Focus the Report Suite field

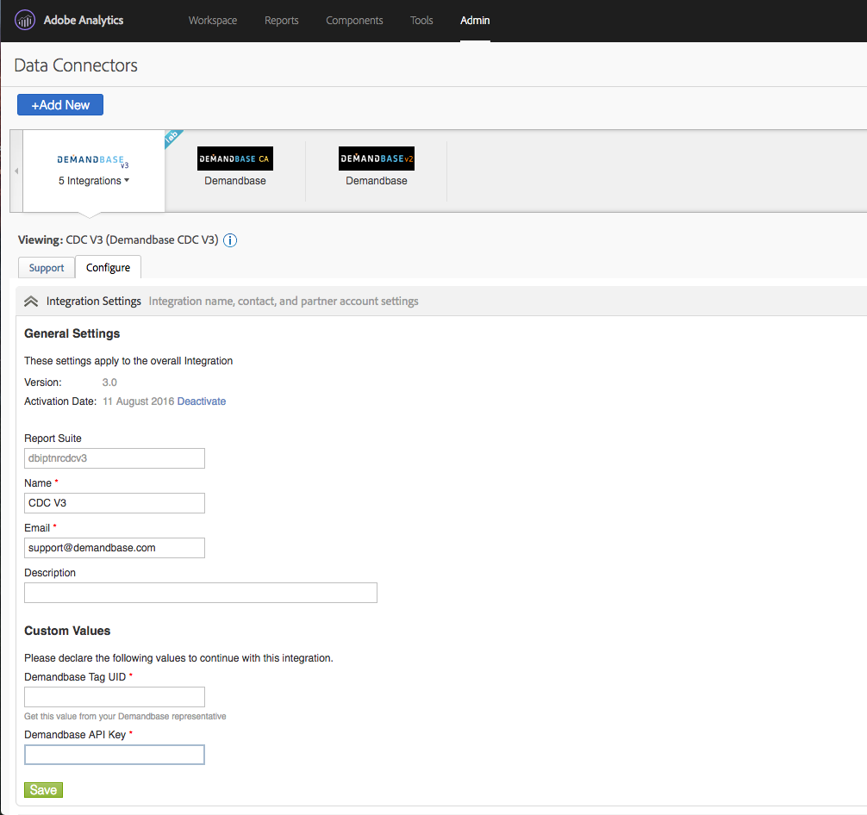(x=115, y=458)
